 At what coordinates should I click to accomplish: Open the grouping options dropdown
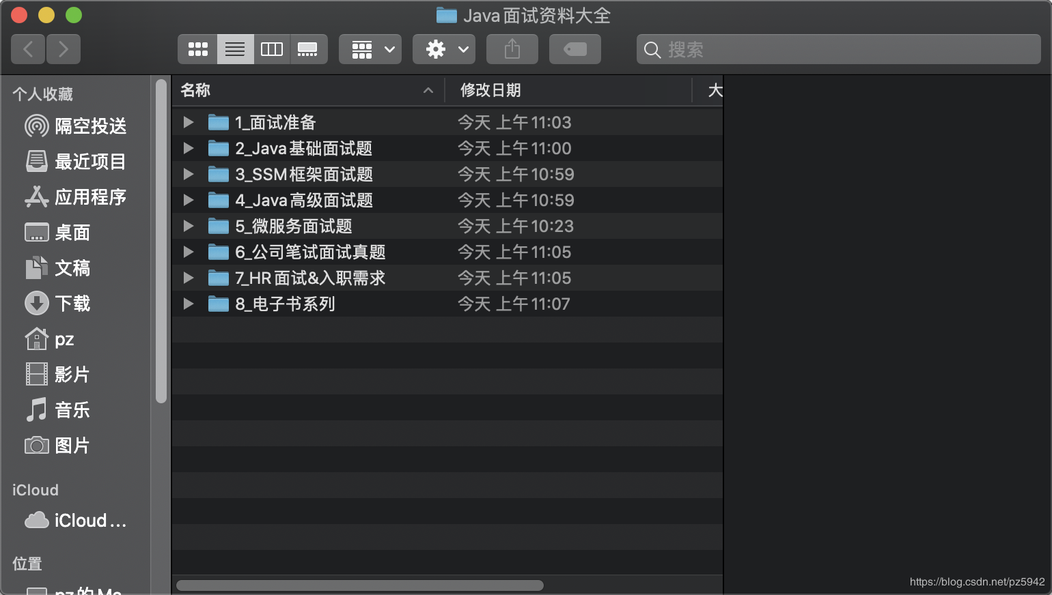(x=370, y=48)
